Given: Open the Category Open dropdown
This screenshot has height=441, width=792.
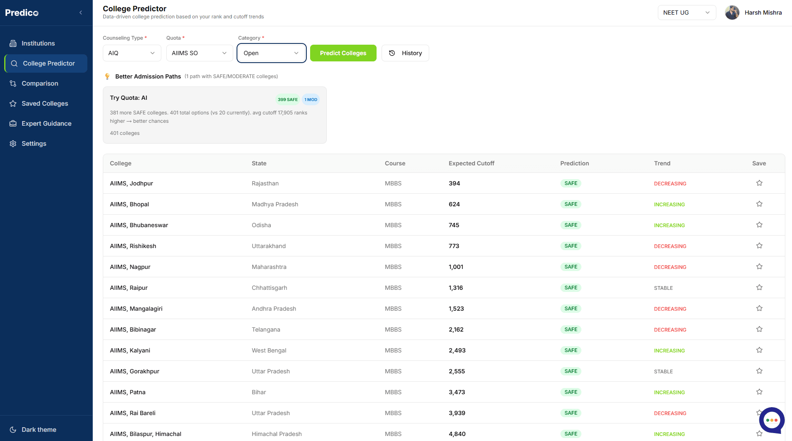Looking at the screenshot, I should point(272,53).
